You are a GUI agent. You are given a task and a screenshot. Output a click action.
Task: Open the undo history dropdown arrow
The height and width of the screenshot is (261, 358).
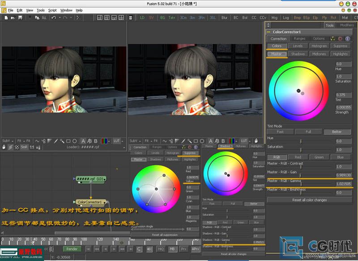[60, 18]
